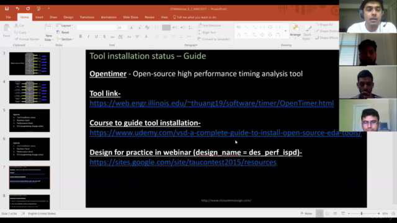This screenshot has height=223, width=397.
Task: Toggle bold formatting
Action: click(81, 37)
